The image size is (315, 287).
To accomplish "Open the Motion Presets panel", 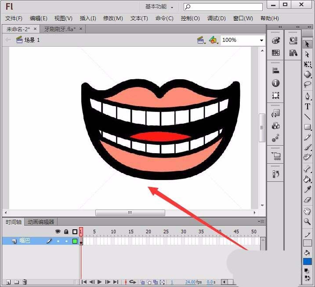I will [x=275, y=138].
